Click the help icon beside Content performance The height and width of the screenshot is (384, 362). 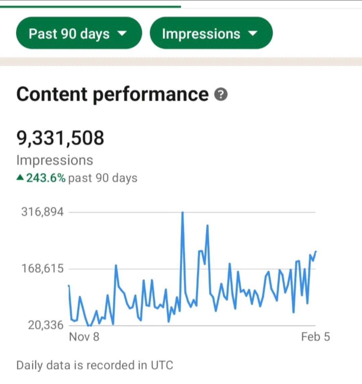(x=221, y=95)
